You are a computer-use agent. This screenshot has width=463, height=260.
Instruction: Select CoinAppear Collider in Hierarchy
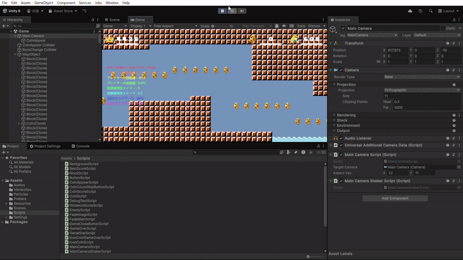click(x=38, y=45)
